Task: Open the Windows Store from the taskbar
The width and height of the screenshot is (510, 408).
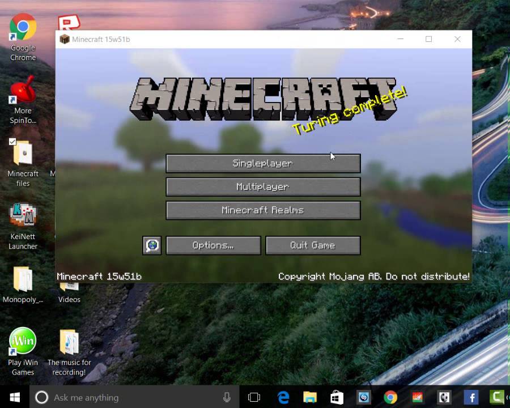Action: (x=337, y=397)
